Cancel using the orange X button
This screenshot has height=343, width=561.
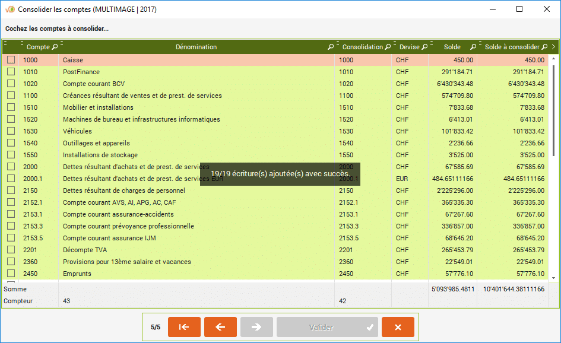398,327
